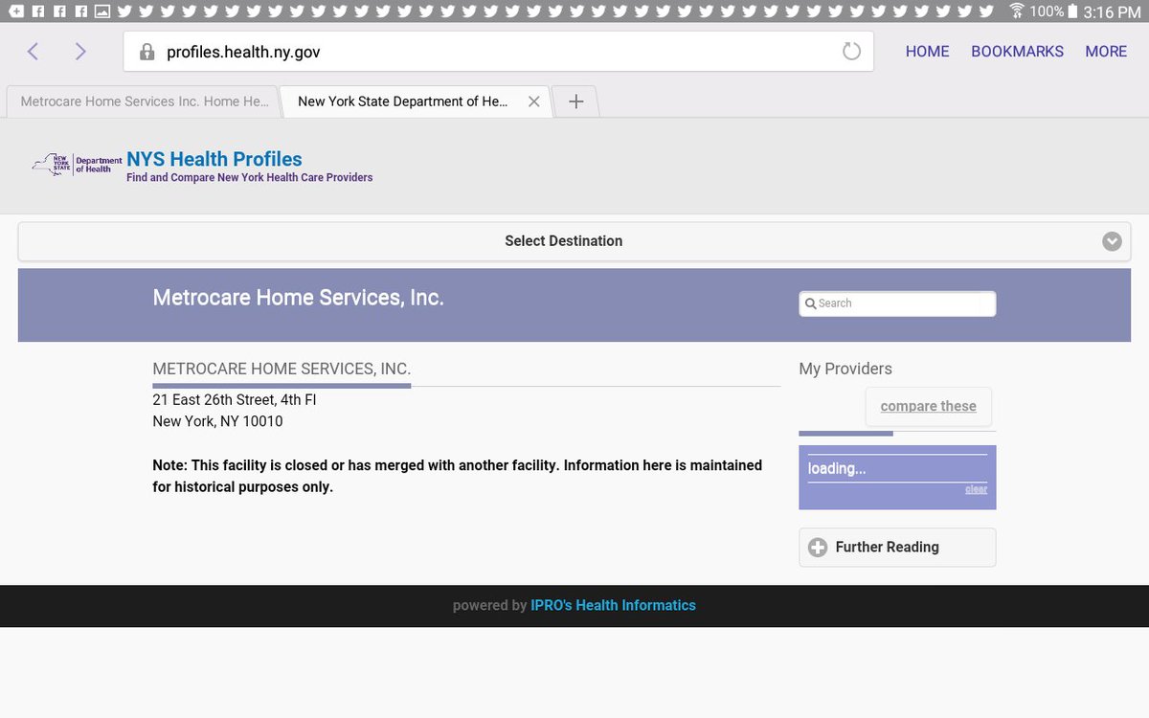Image resolution: width=1149 pixels, height=718 pixels.
Task: Click the Find and Compare New York Health Care Providers tagline
Action: pos(250,178)
